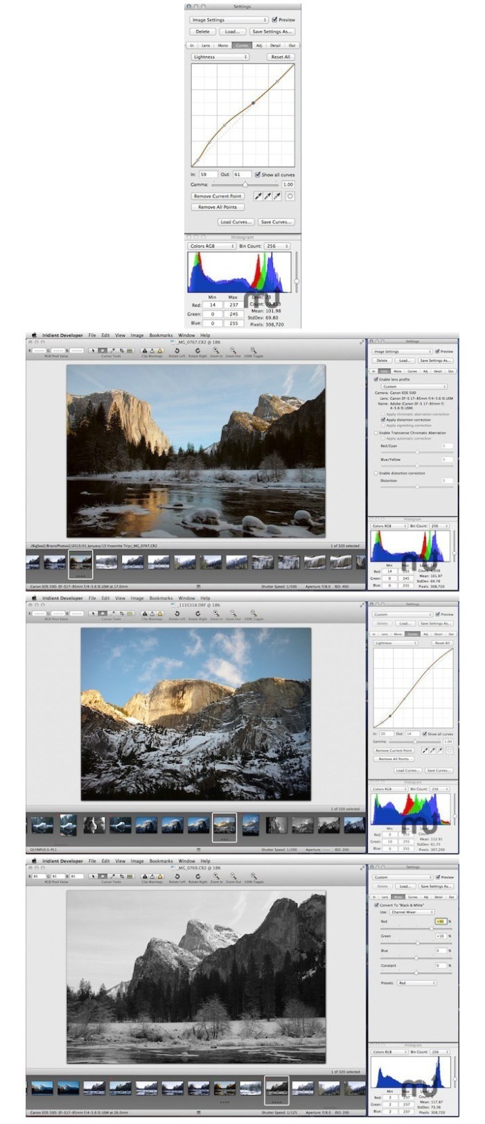Switch to Lens tab in standalone Settings panel
This screenshot has width=485, height=1124.
coord(206,45)
